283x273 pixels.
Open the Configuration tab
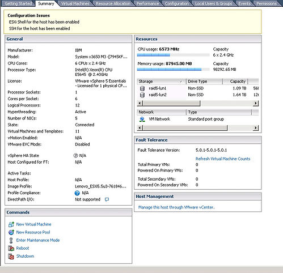click(177, 3)
